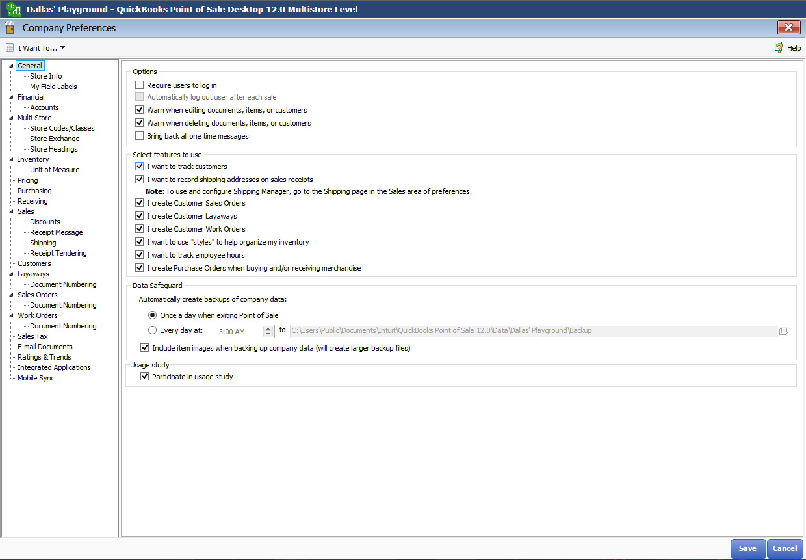Open Receipt Message preferences
The image size is (806, 560).
[x=57, y=232]
